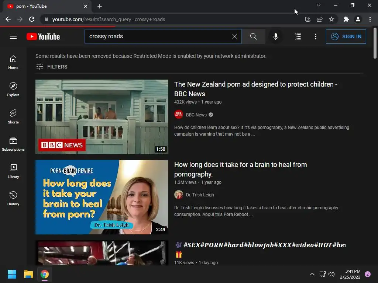Click the 1.3M views text
Screen dimensions: 378x283
tap(185, 182)
